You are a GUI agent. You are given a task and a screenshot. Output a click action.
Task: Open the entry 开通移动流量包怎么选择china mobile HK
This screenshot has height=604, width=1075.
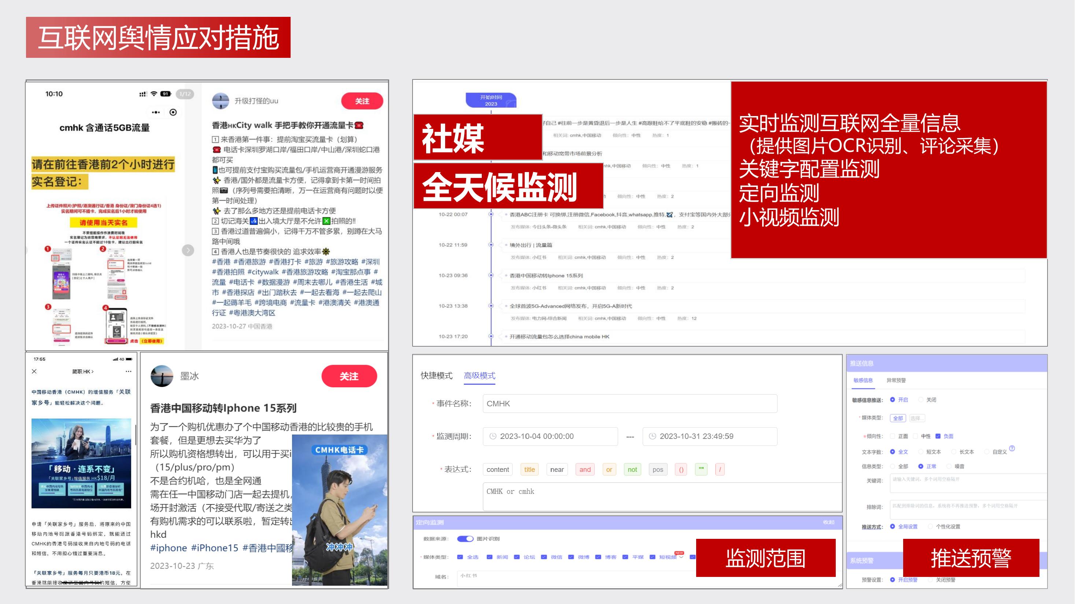coord(559,336)
